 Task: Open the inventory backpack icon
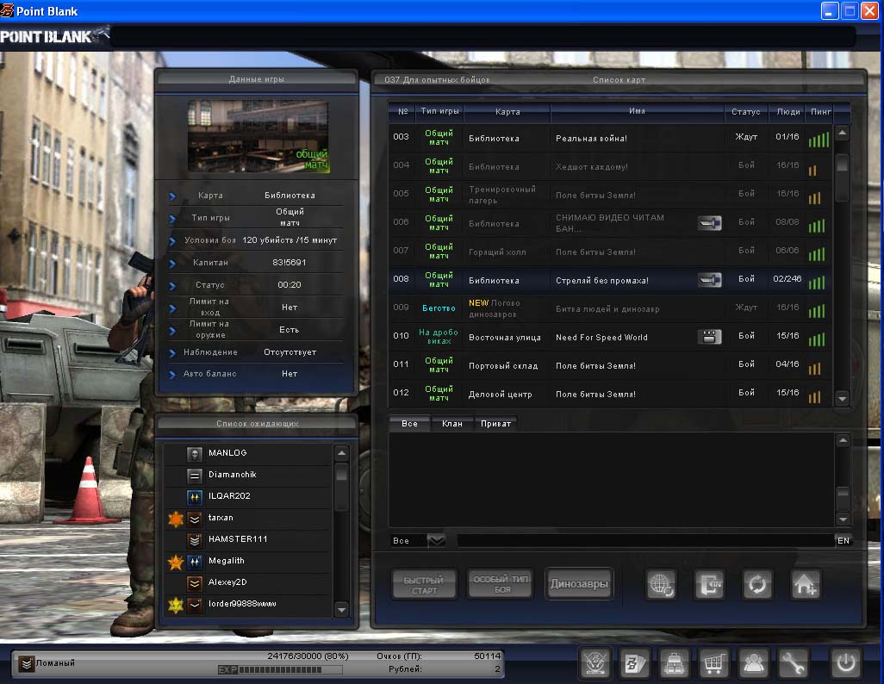tap(673, 664)
